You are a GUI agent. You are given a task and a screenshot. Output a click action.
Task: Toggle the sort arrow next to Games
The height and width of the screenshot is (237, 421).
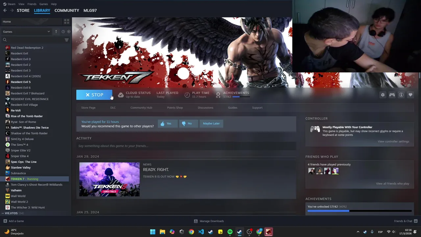point(56,32)
